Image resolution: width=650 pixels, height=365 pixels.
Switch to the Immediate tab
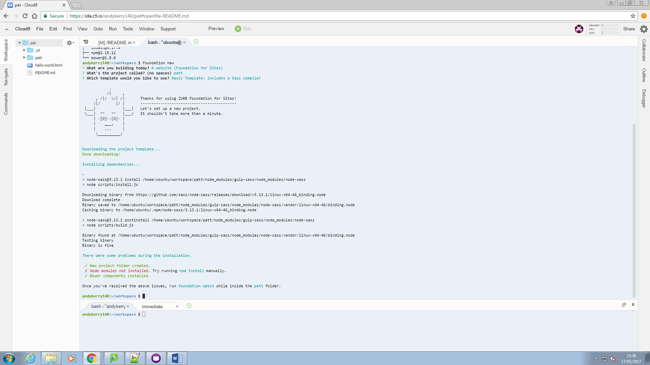tap(152, 307)
